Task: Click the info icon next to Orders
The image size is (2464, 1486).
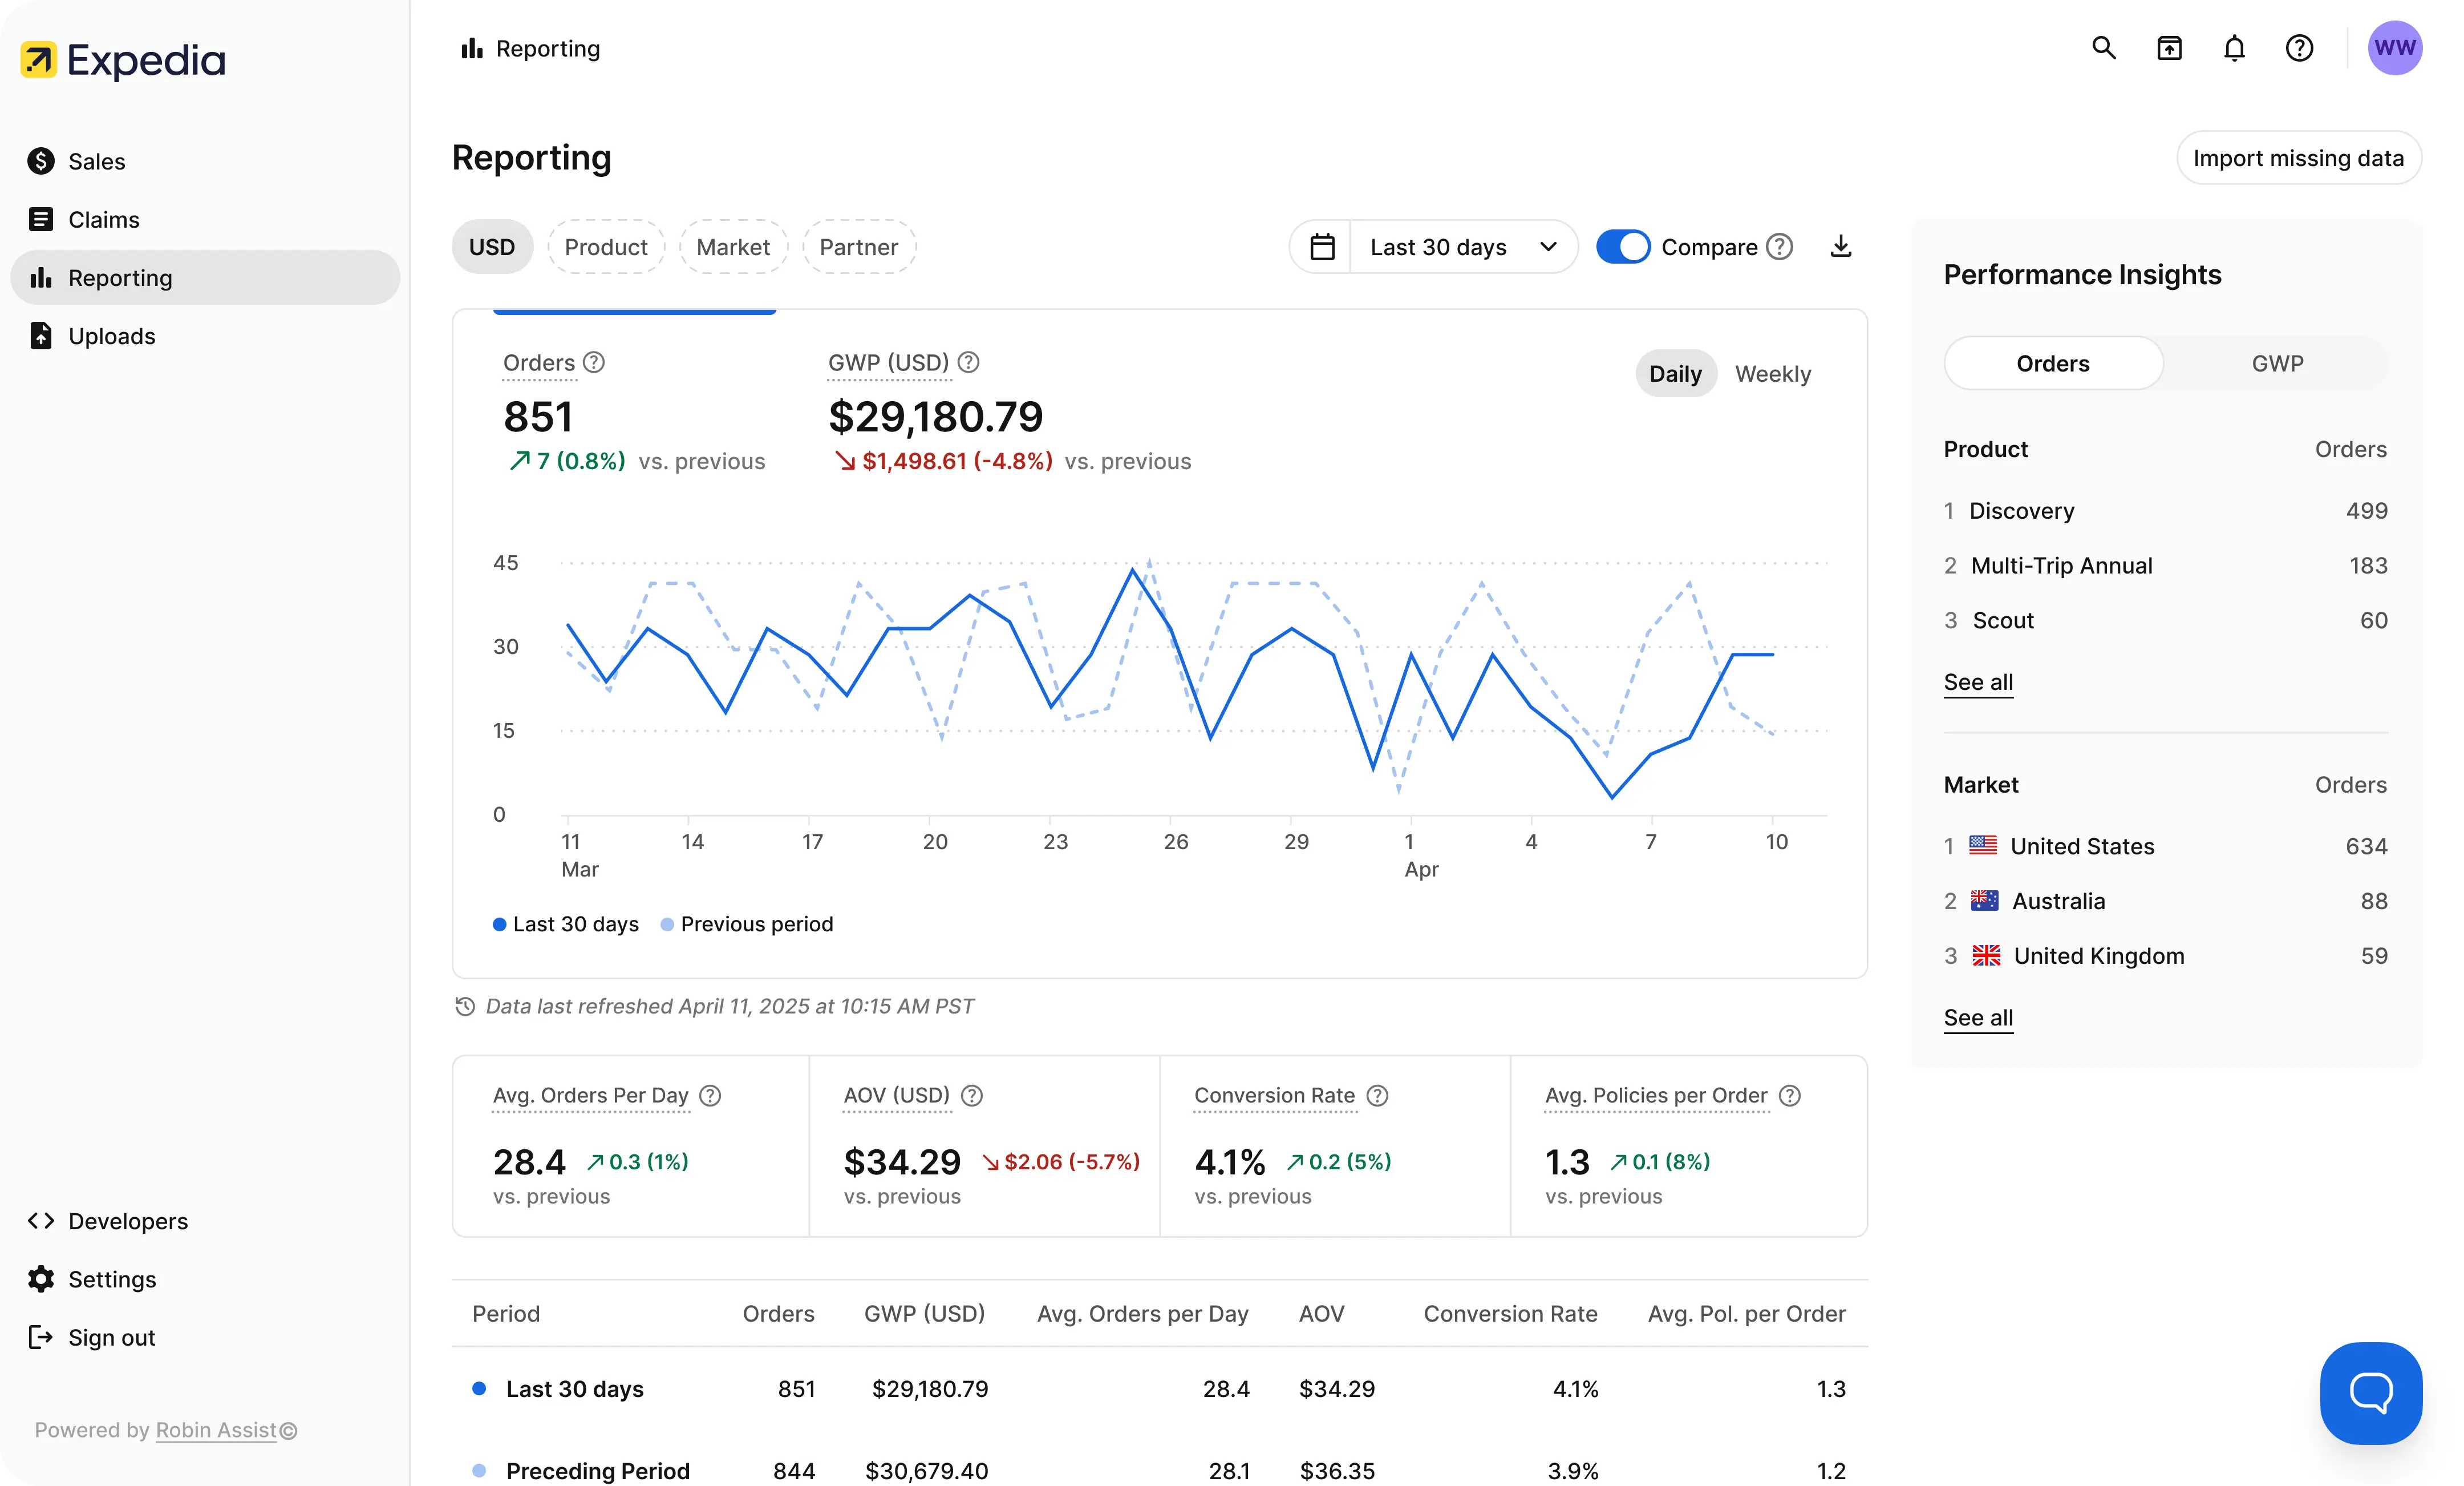Action: point(594,362)
